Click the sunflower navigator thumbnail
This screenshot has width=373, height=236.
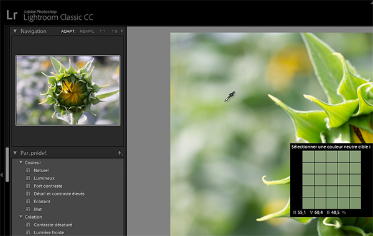click(68, 90)
